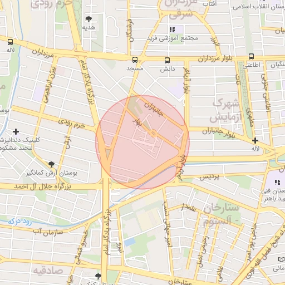Select the school icon above هنرستان فنی شهید باهنر

277,182
